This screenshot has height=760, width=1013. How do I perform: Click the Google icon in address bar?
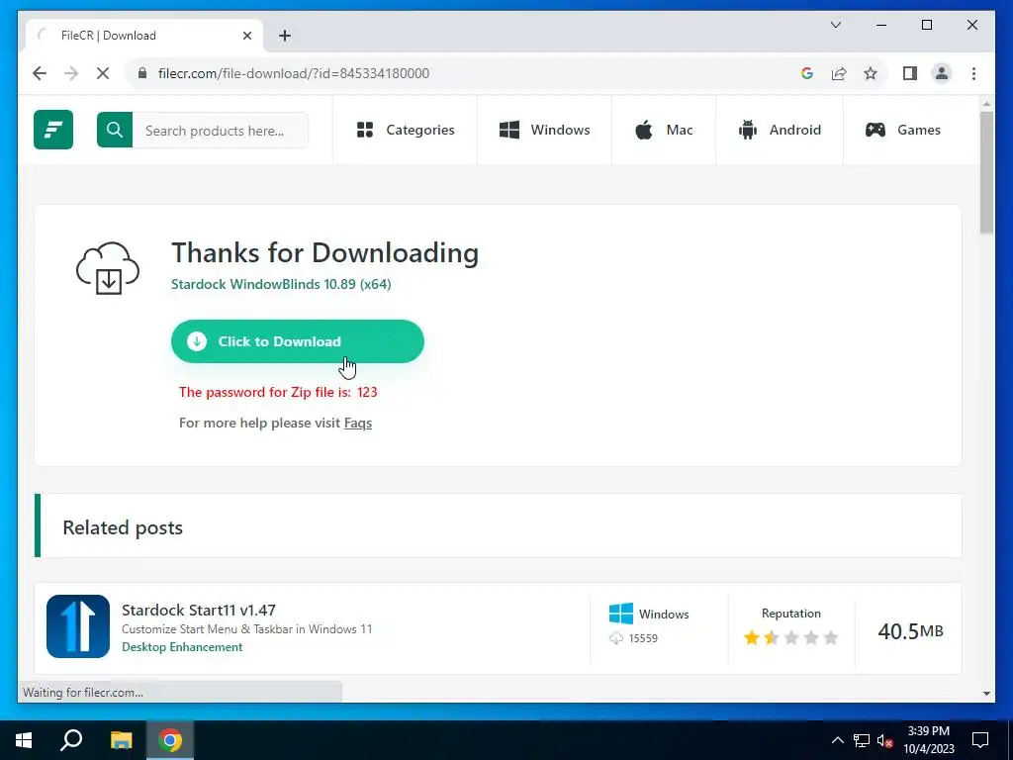click(x=807, y=73)
